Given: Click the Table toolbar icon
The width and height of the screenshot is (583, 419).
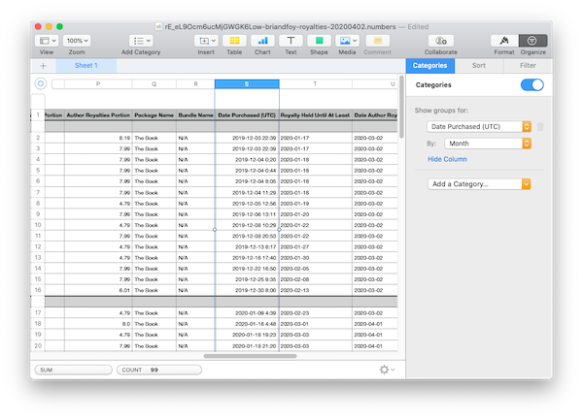Looking at the screenshot, I should [234, 41].
